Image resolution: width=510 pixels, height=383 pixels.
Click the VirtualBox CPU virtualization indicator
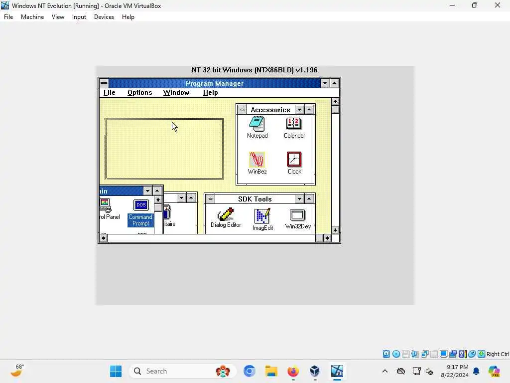(x=462, y=354)
